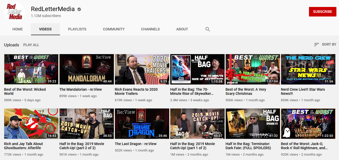Click the '1.12M subscribers' text
339x160 pixels.
pos(46,16)
